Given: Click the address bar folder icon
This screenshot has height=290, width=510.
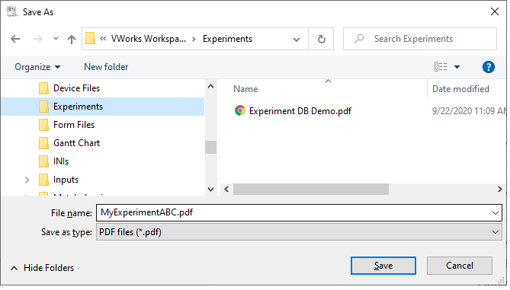Looking at the screenshot, I should 90,39.
